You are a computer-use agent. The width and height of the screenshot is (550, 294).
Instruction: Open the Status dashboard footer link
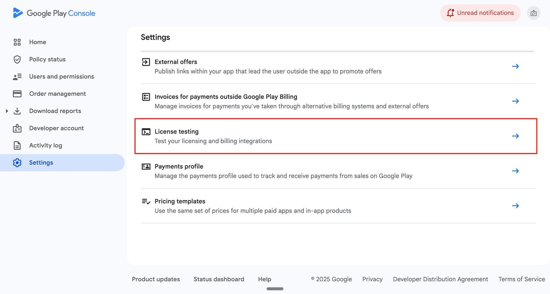coord(219,279)
